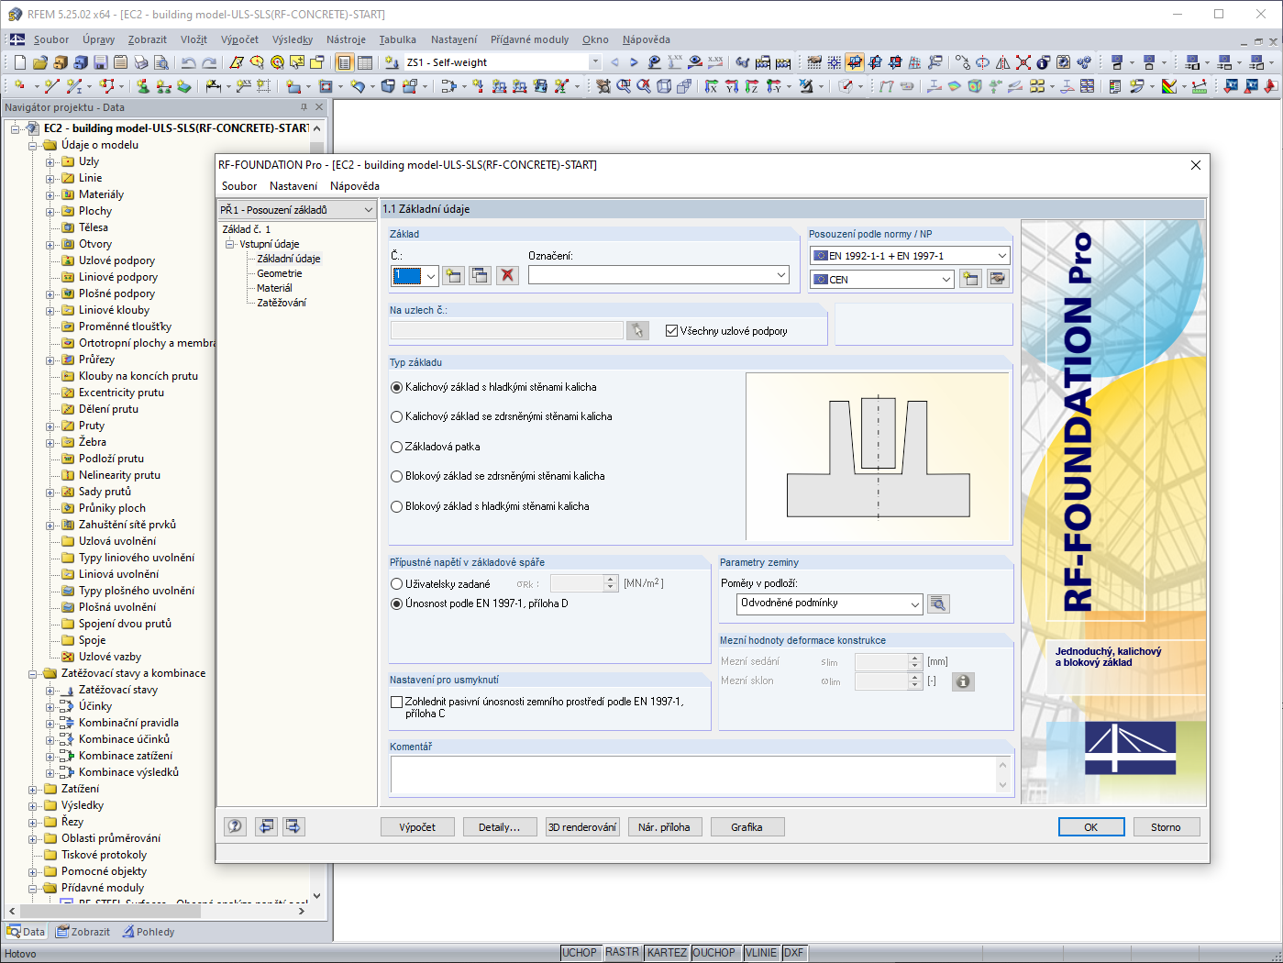This screenshot has height=963, width=1283.
Task: Open the dialog's 'Nápověda' menu
Action: coord(355,186)
